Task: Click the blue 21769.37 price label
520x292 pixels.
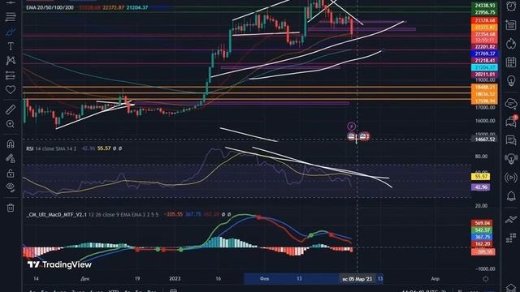Action: tap(484, 54)
